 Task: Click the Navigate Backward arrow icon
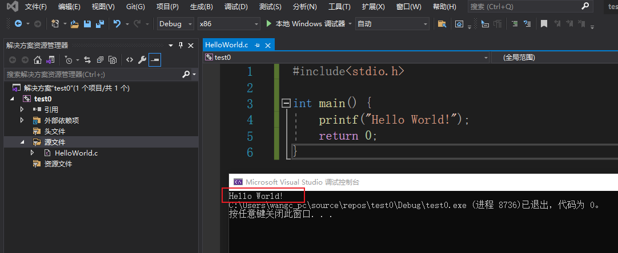(x=18, y=23)
